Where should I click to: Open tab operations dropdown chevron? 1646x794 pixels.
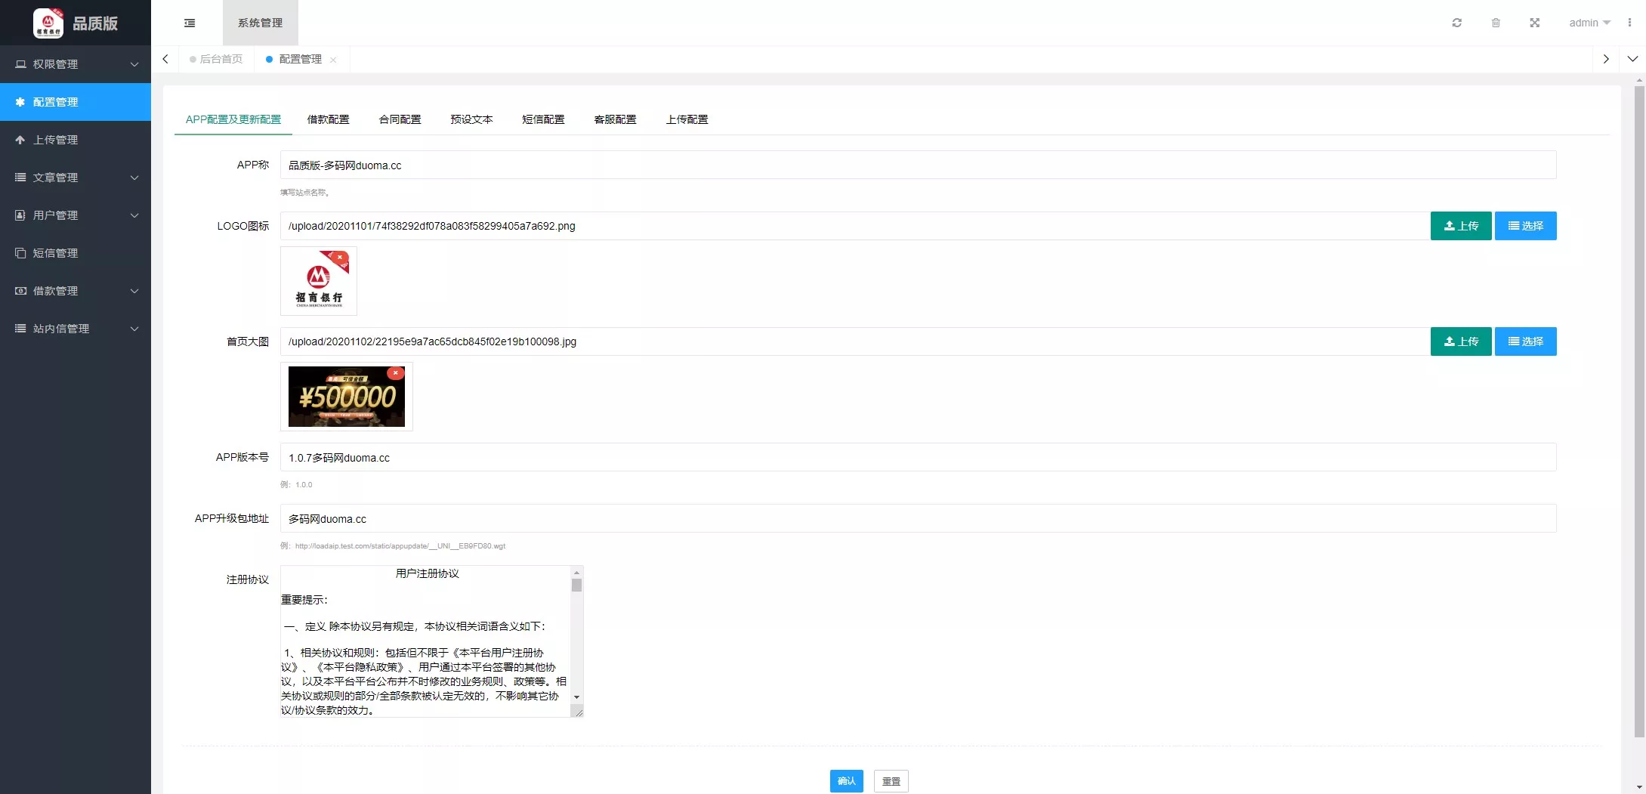click(1632, 59)
